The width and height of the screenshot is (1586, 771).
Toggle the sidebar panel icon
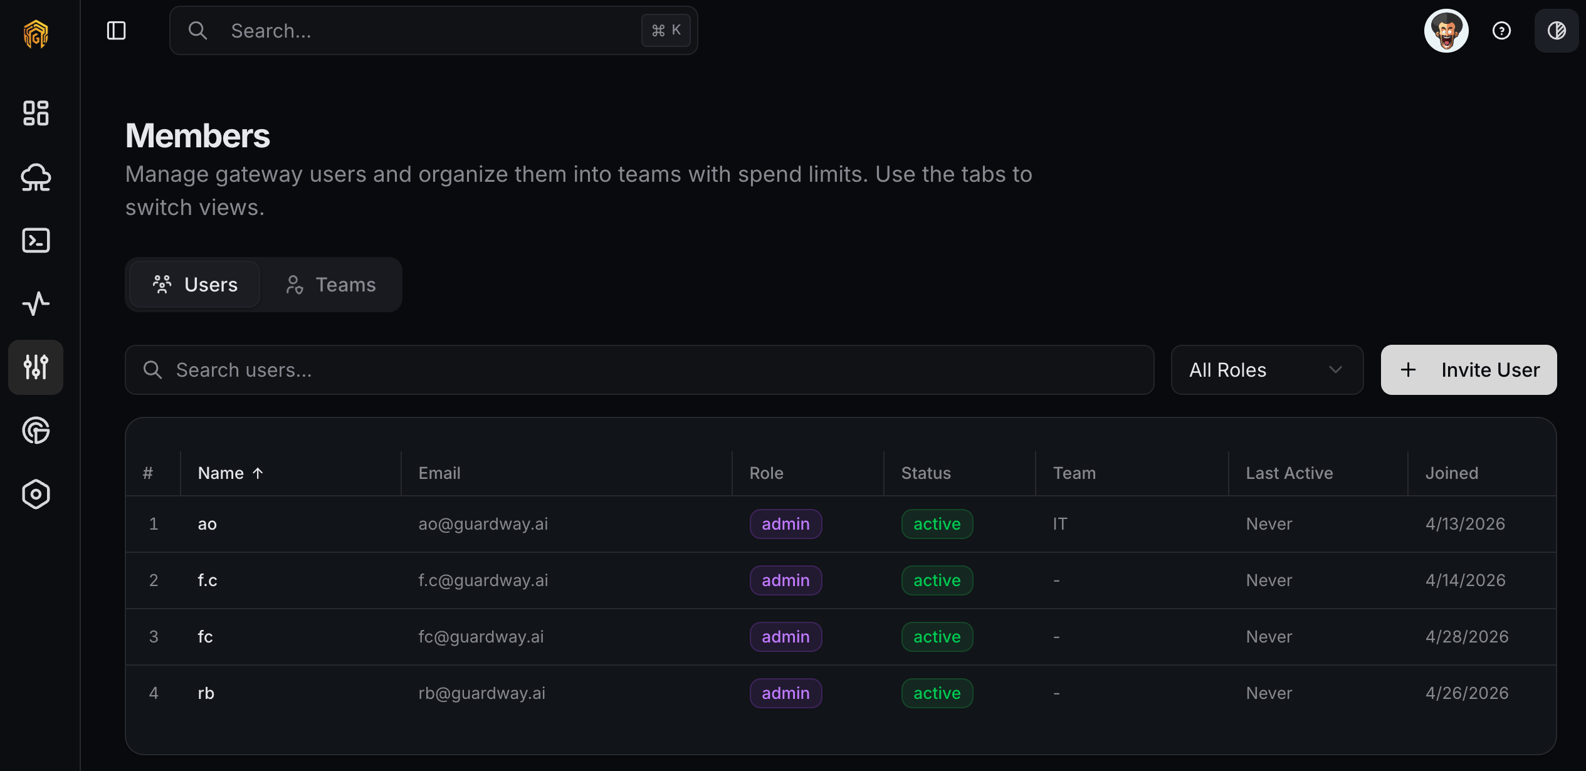click(116, 30)
